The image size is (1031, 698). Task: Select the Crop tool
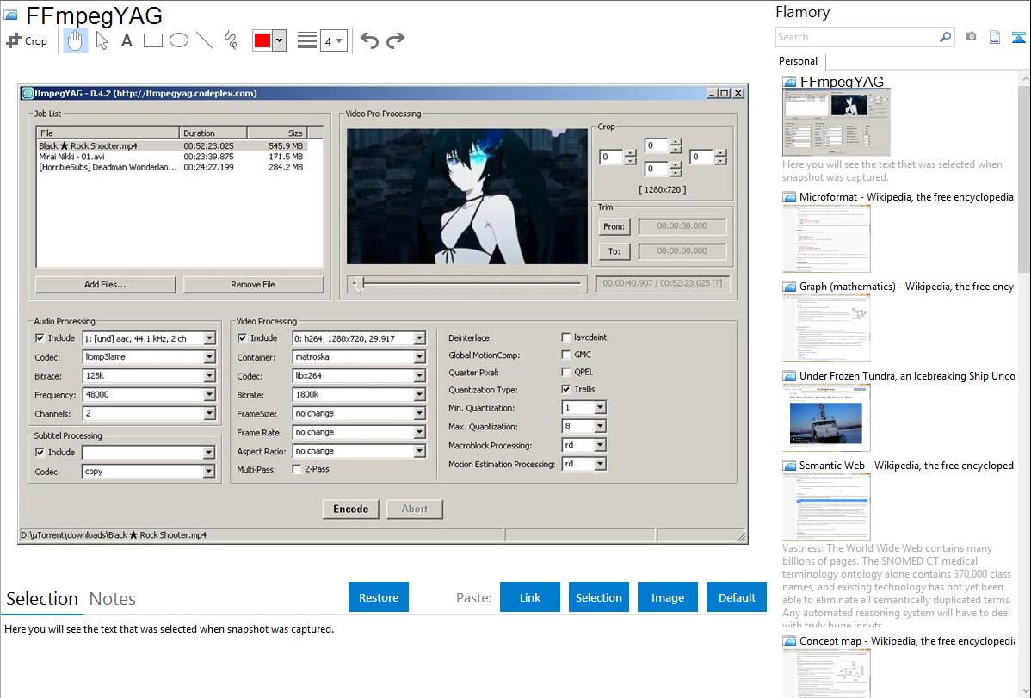[27, 40]
